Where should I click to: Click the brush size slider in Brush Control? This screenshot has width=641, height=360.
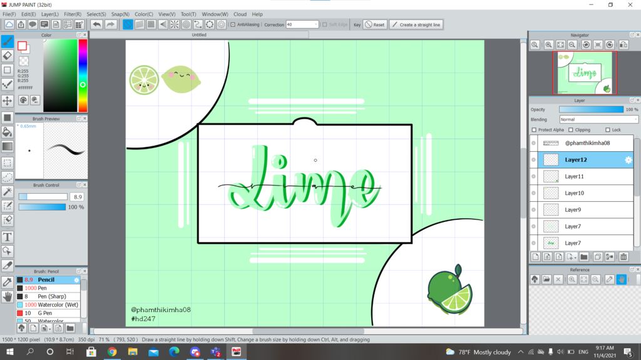pyautogui.click(x=43, y=197)
